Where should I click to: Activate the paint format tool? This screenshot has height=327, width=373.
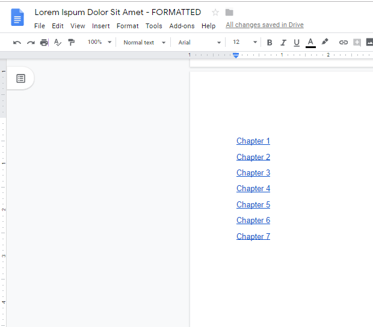[x=71, y=42]
